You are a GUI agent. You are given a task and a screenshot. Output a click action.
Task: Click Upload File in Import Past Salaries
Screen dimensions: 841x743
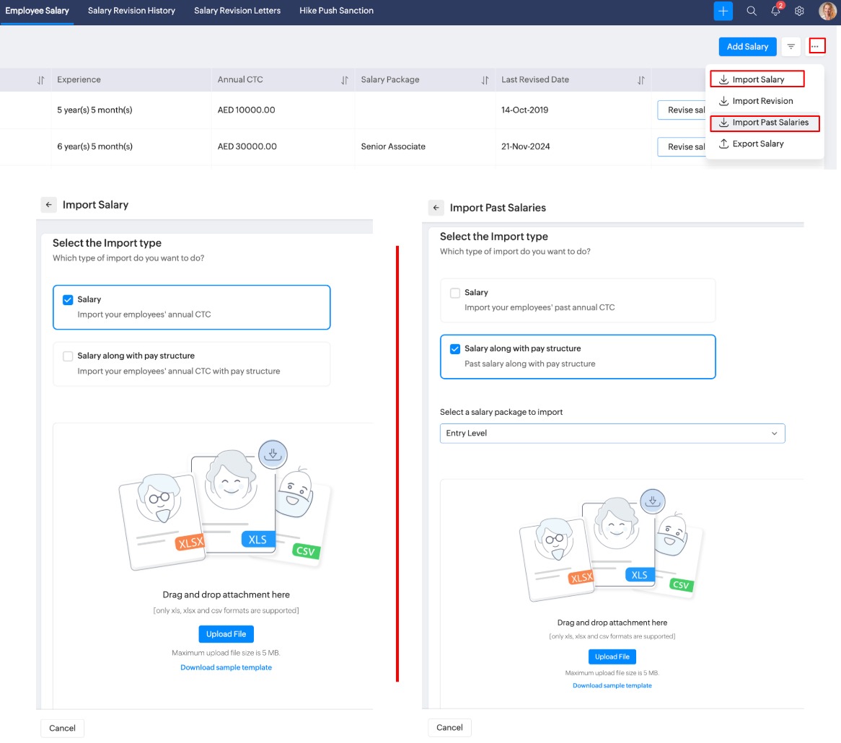612,656
